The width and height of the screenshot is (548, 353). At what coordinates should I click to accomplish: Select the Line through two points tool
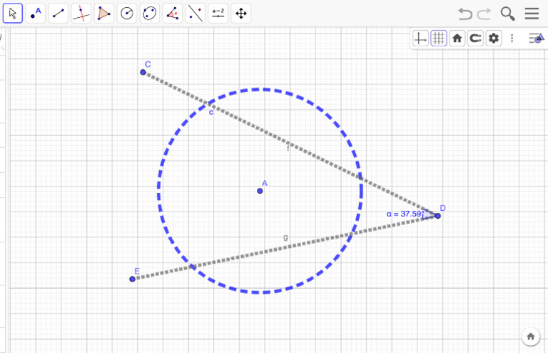(59, 14)
